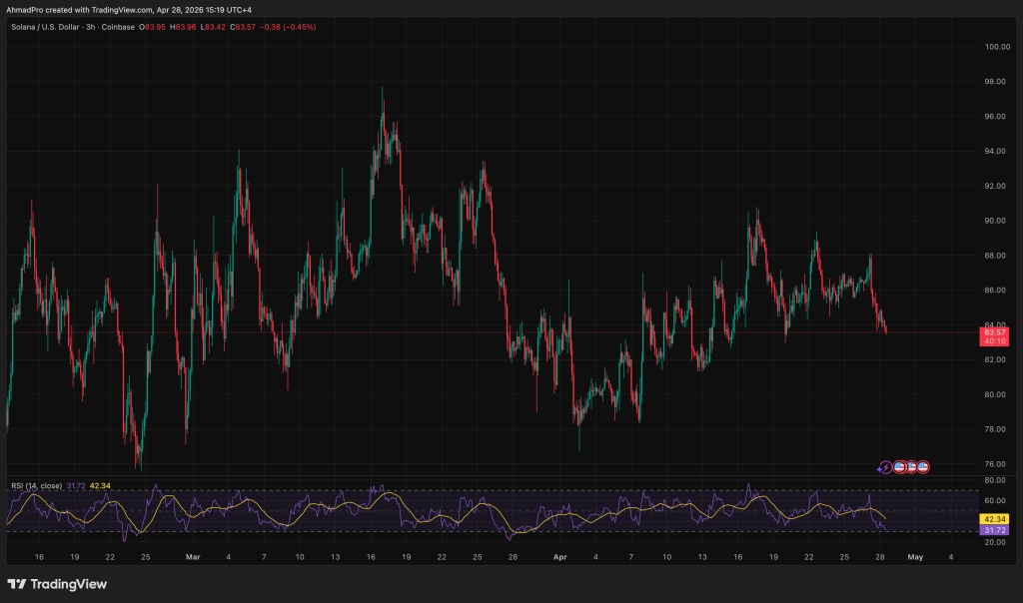Select the RSI (14, close) indicator legend
Viewport: 1023px width, 603px height.
pyautogui.click(x=35, y=485)
